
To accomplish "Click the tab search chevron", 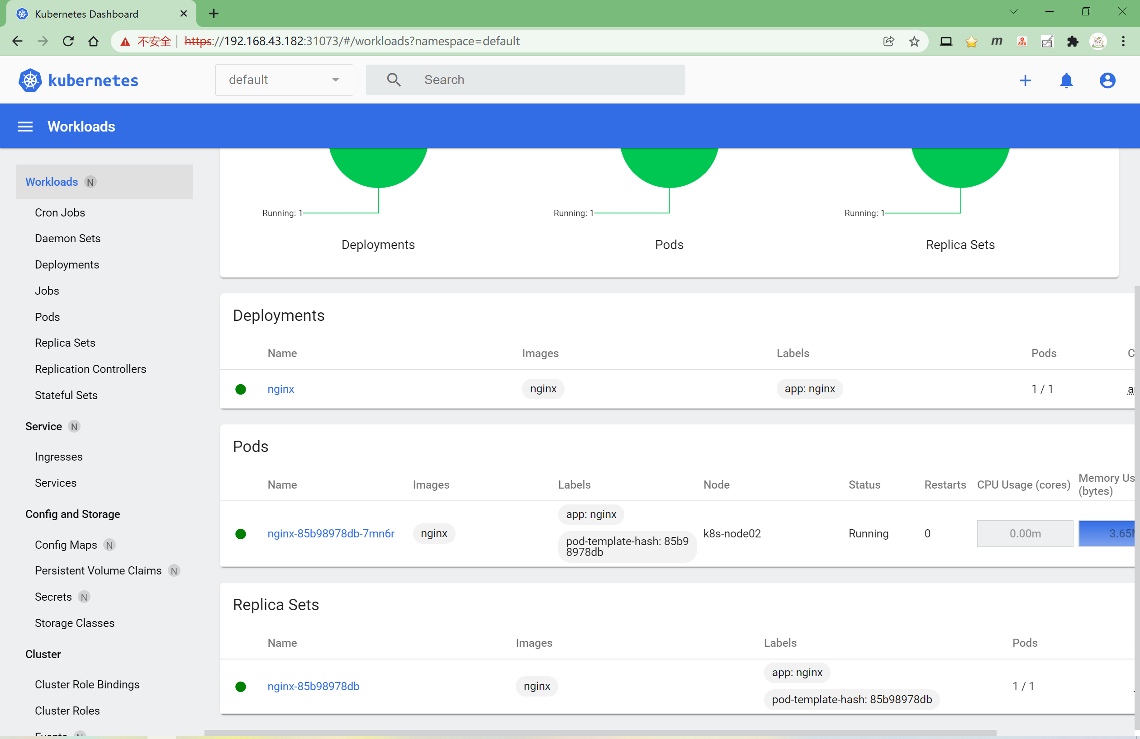I will [1013, 11].
